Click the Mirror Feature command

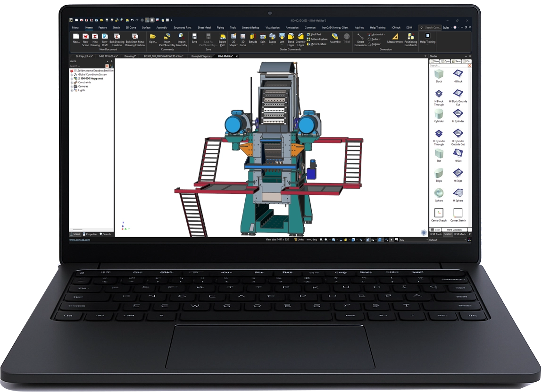pyautogui.click(x=317, y=44)
